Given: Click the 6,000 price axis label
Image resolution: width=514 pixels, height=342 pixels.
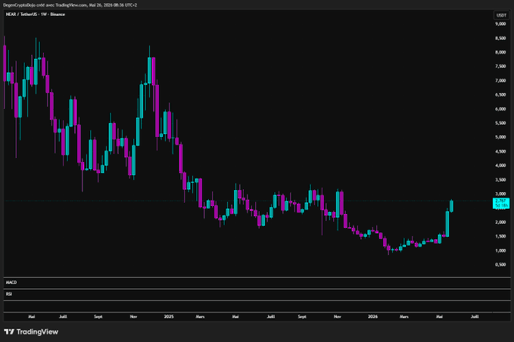Looking at the screenshot, I should (500, 109).
